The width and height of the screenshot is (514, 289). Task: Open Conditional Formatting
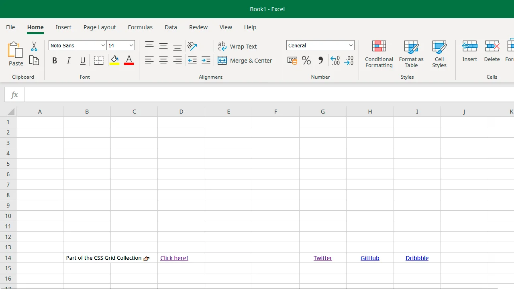coord(379,54)
